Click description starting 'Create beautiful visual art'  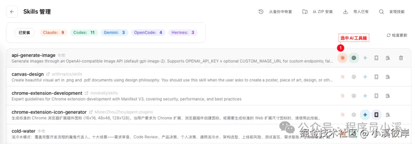click(x=172, y=80)
